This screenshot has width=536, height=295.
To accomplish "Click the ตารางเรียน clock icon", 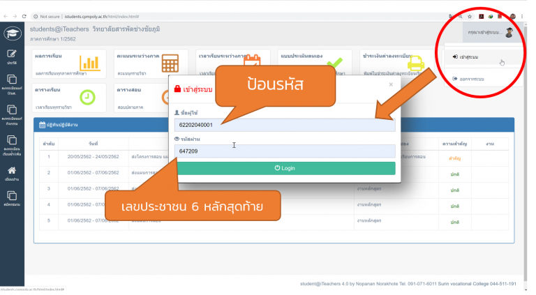I will click(87, 97).
